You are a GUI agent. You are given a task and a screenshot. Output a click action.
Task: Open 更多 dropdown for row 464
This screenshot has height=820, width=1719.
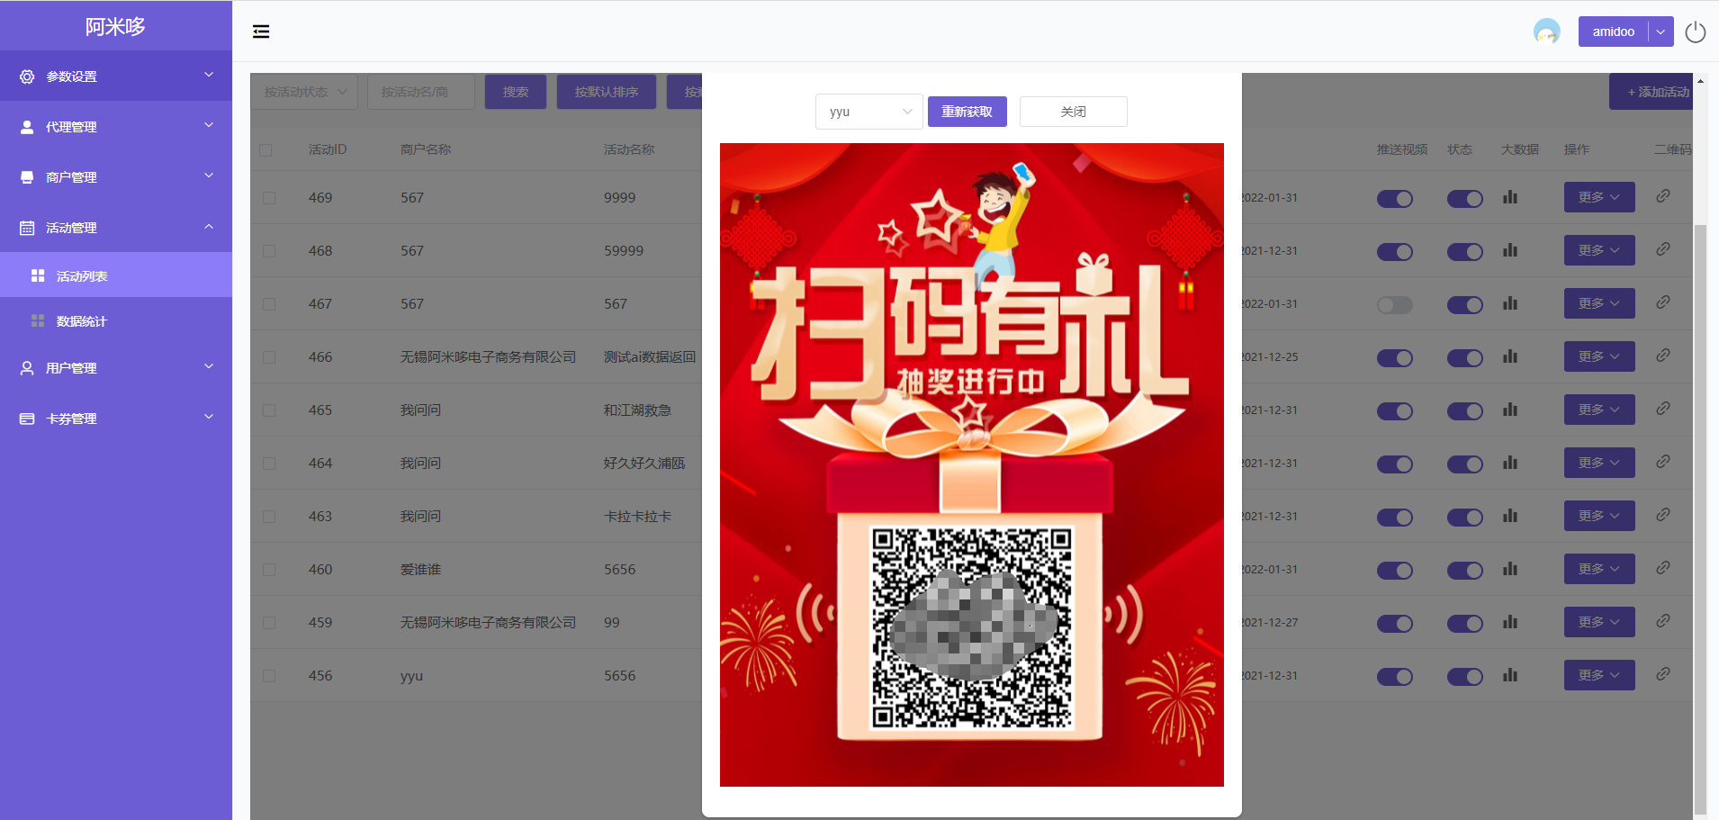1599,463
